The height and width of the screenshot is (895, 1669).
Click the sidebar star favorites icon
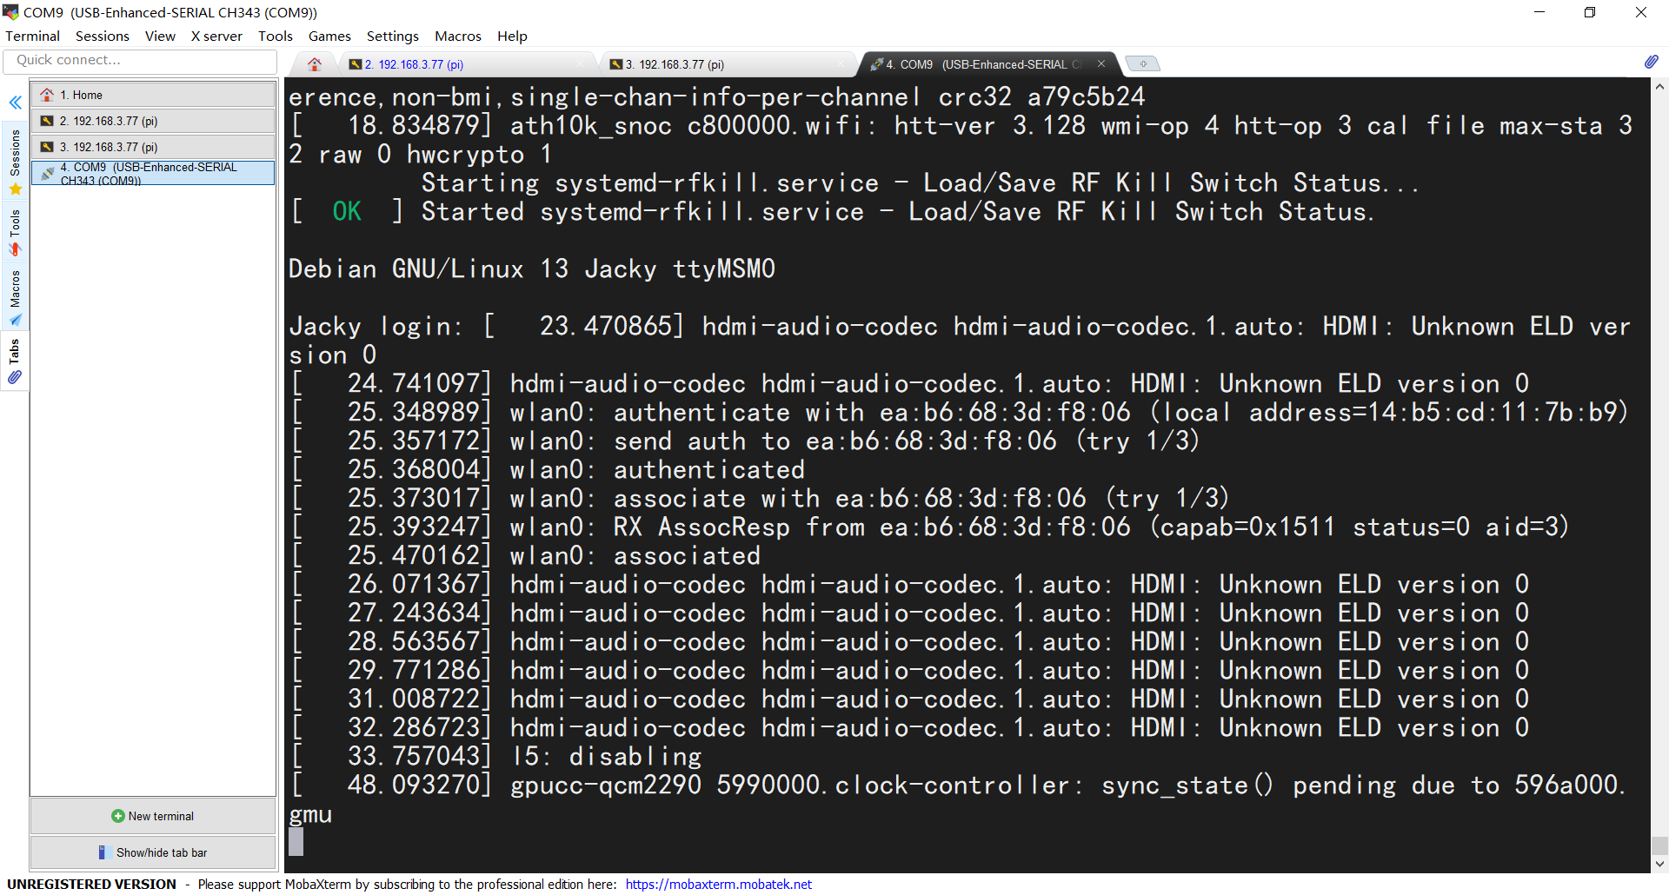(x=15, y=189)
